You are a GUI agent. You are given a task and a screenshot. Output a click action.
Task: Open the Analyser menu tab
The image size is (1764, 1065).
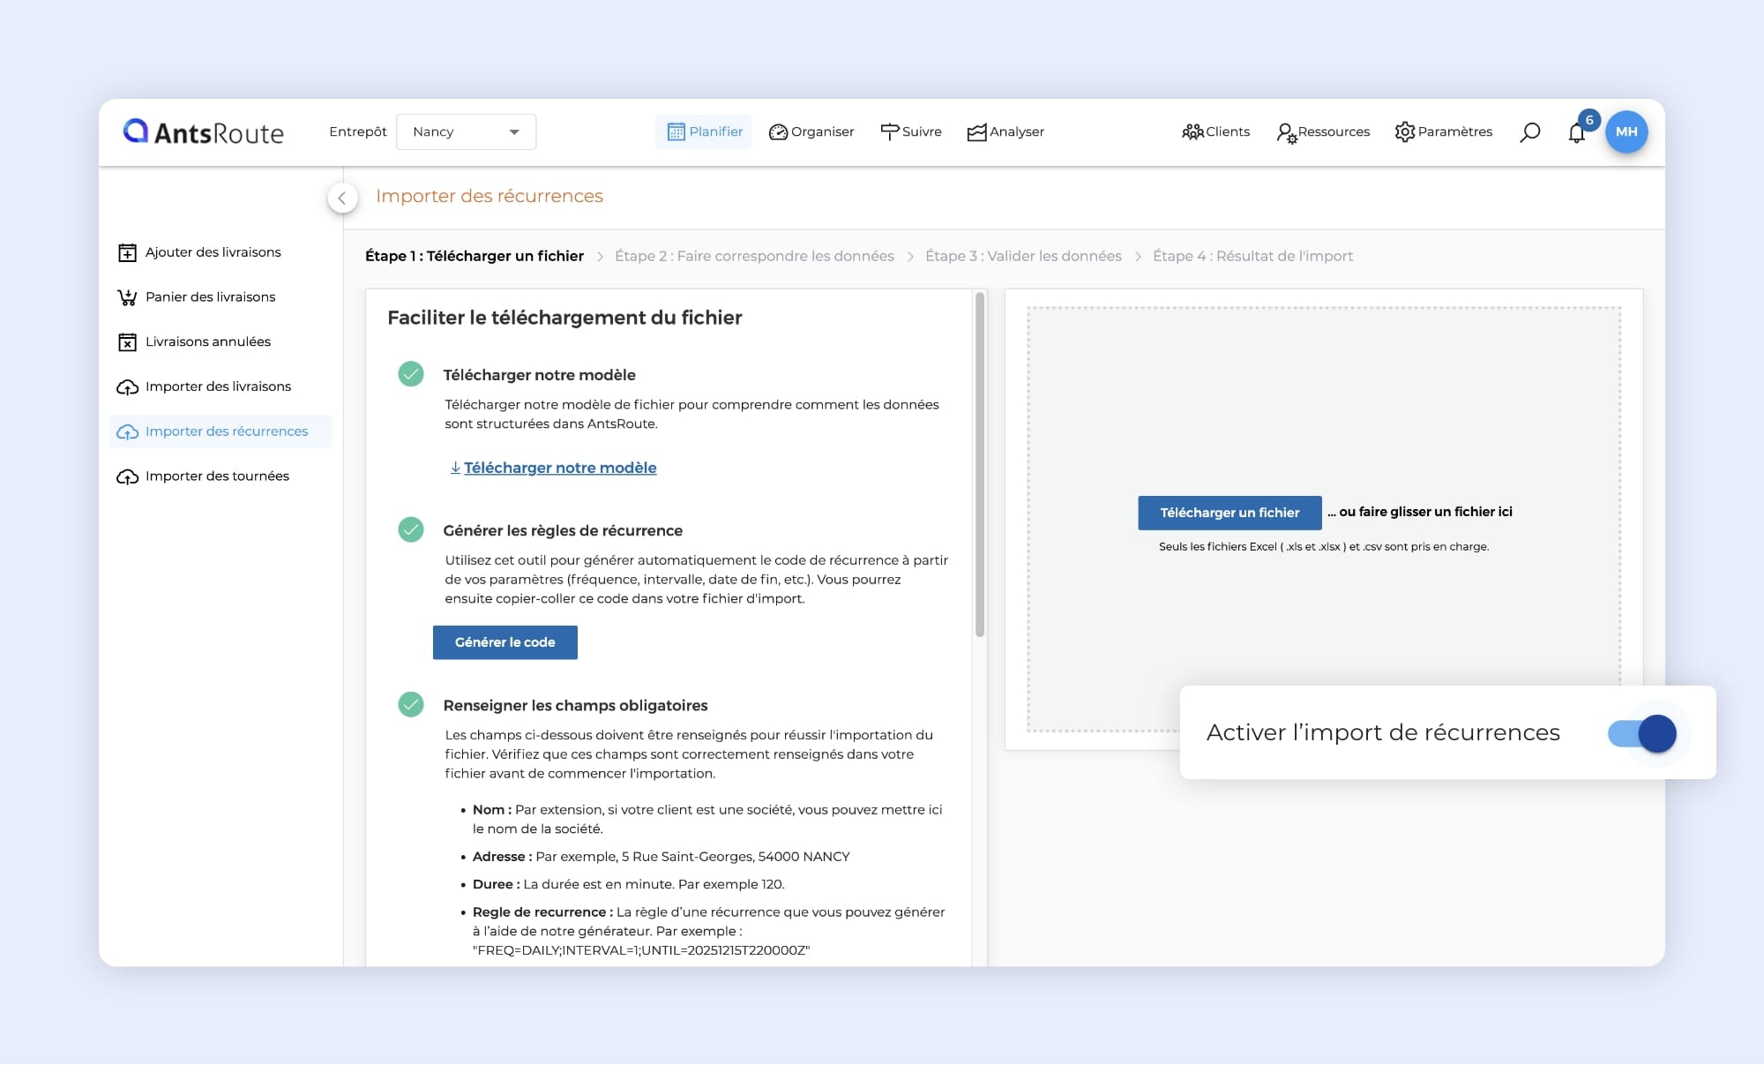pyautogui.click(x=1005, y=132)
